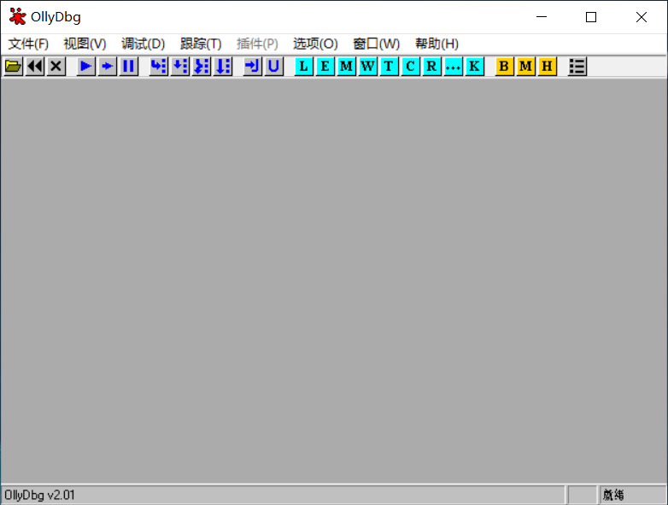Click the status indicator in status bar
Viewport: 668px width, 505px height.
631,495
